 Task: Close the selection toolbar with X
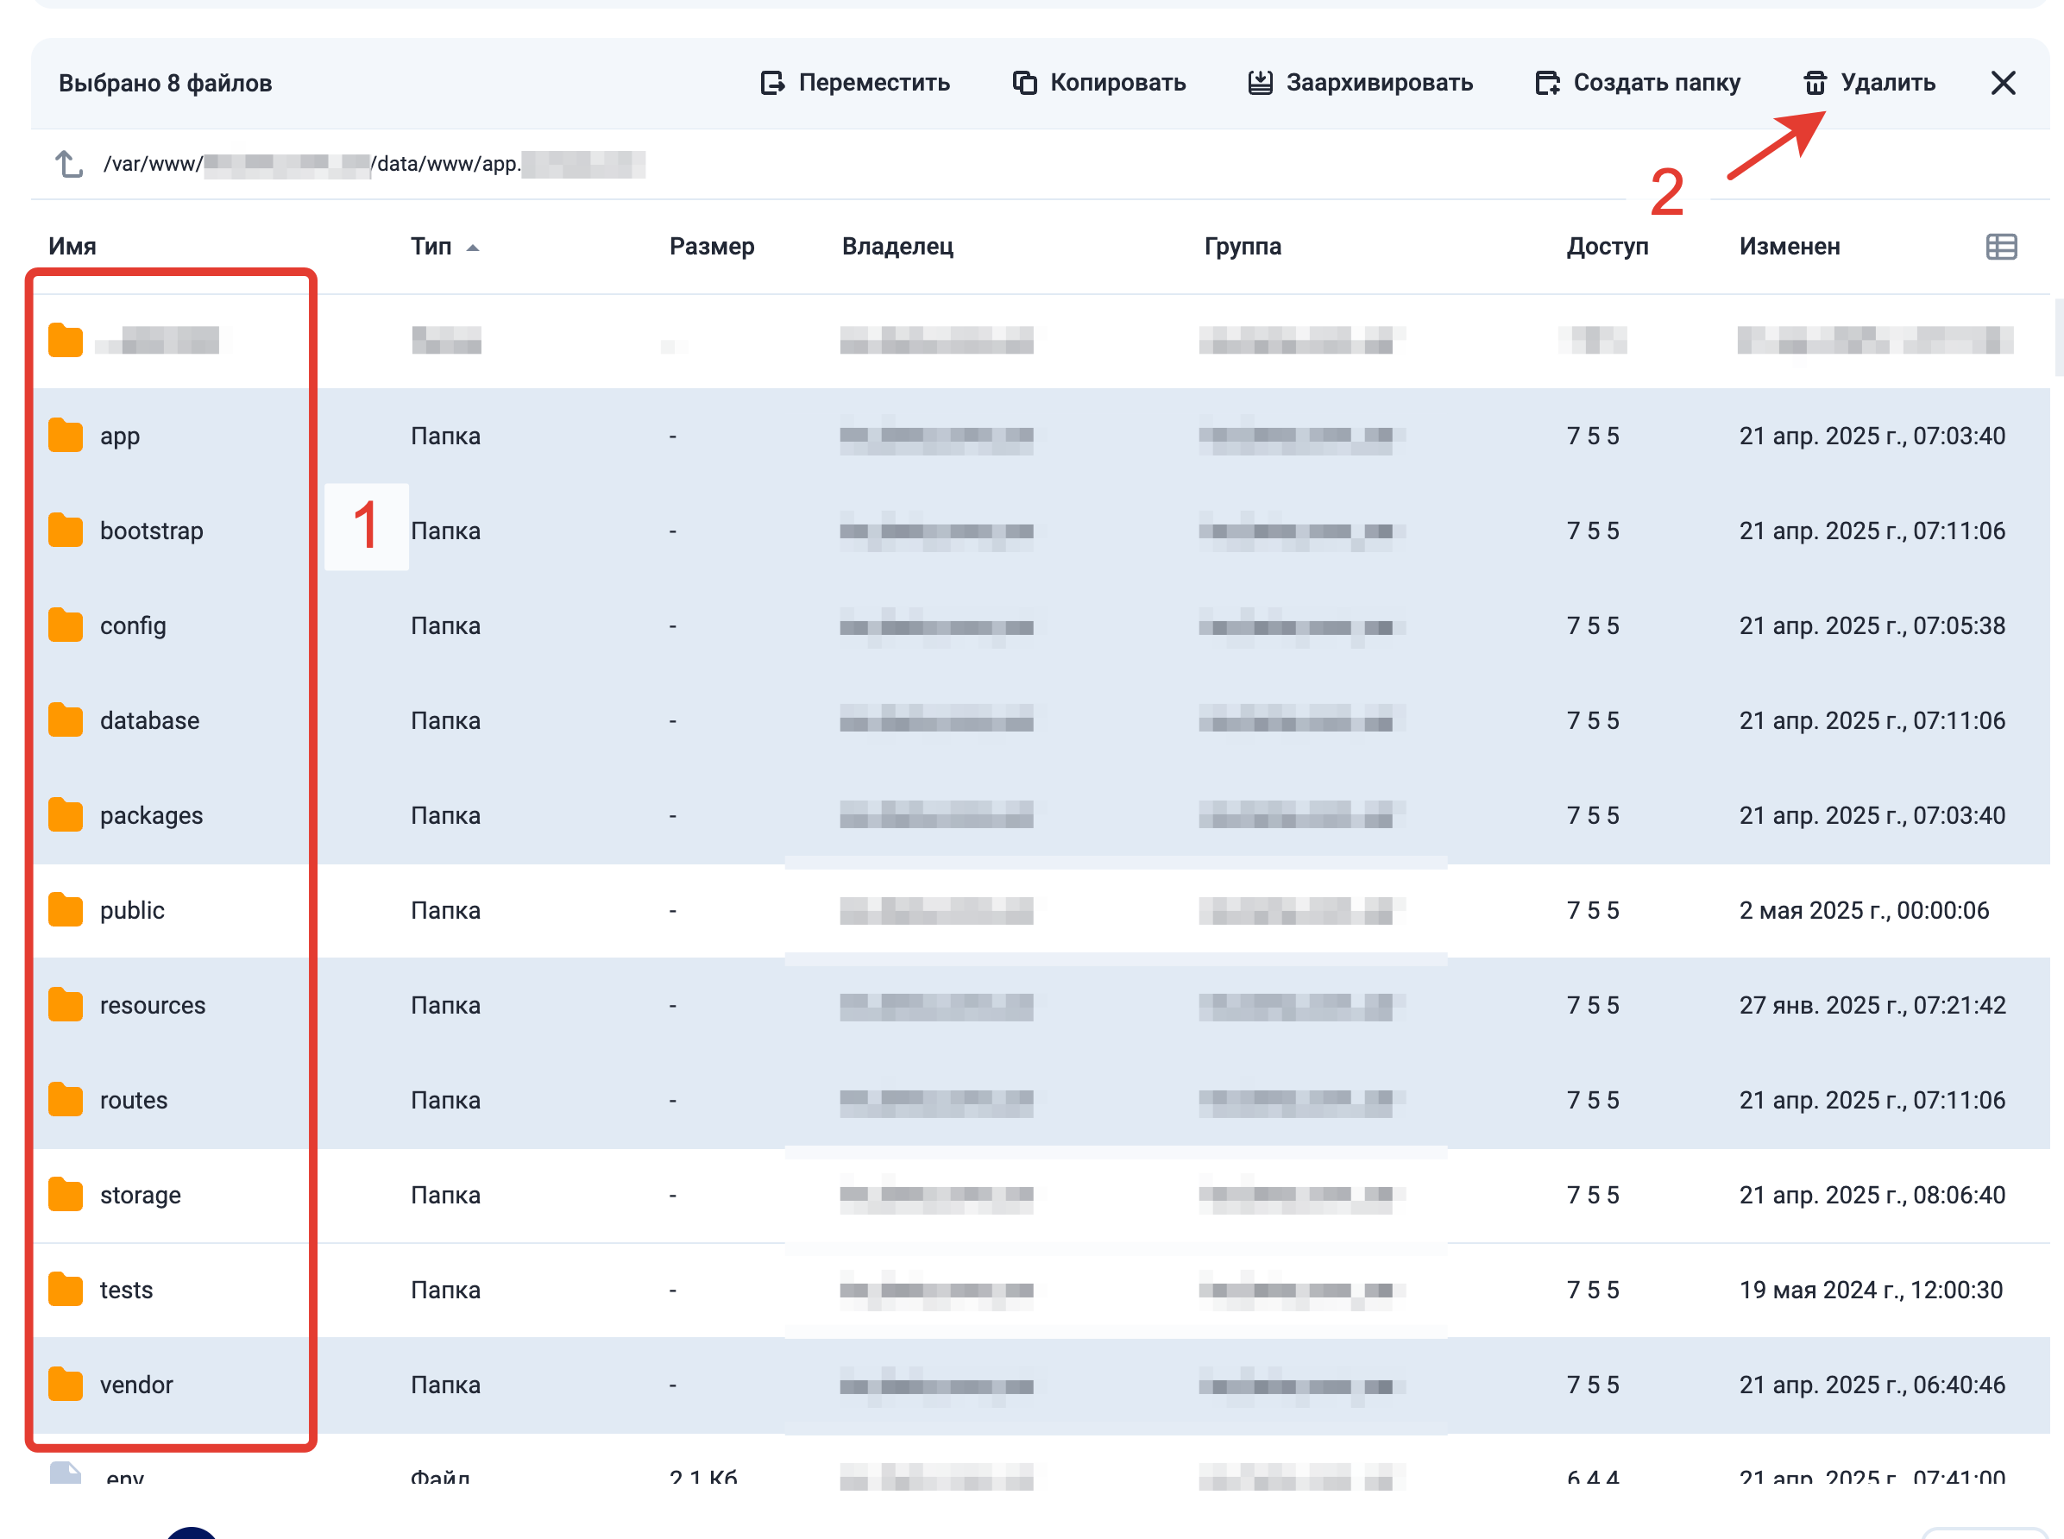[2003, 83]
